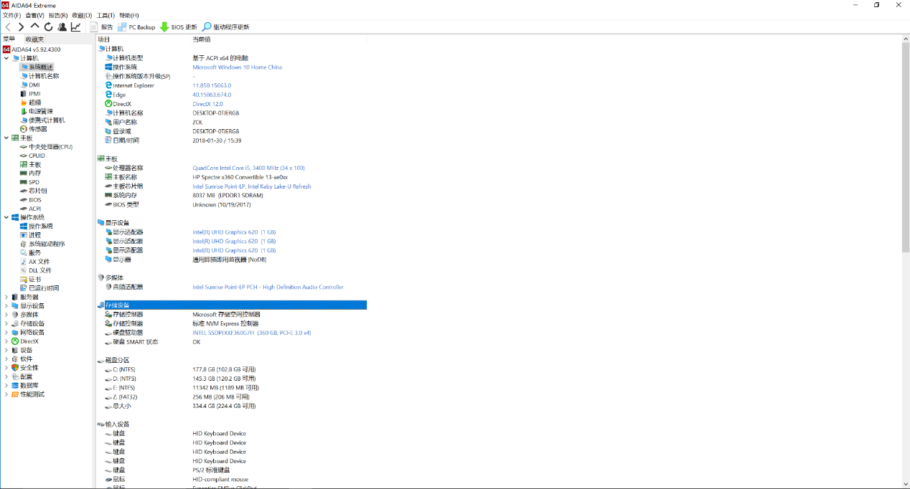Select the 硬盘 SMART 状态 row
Viewport: 910px width, 489px height.
[231, 342]
